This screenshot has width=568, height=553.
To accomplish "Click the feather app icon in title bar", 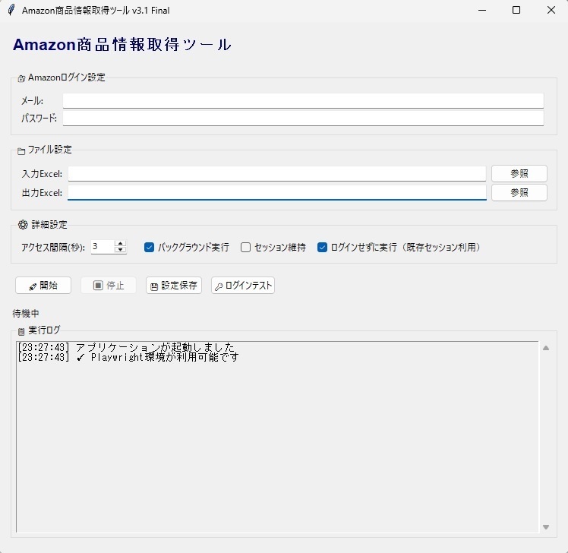I will [x=11, y=10].
